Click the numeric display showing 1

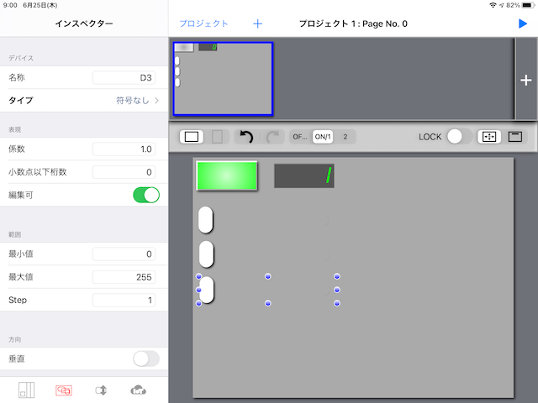click(304, 175)
